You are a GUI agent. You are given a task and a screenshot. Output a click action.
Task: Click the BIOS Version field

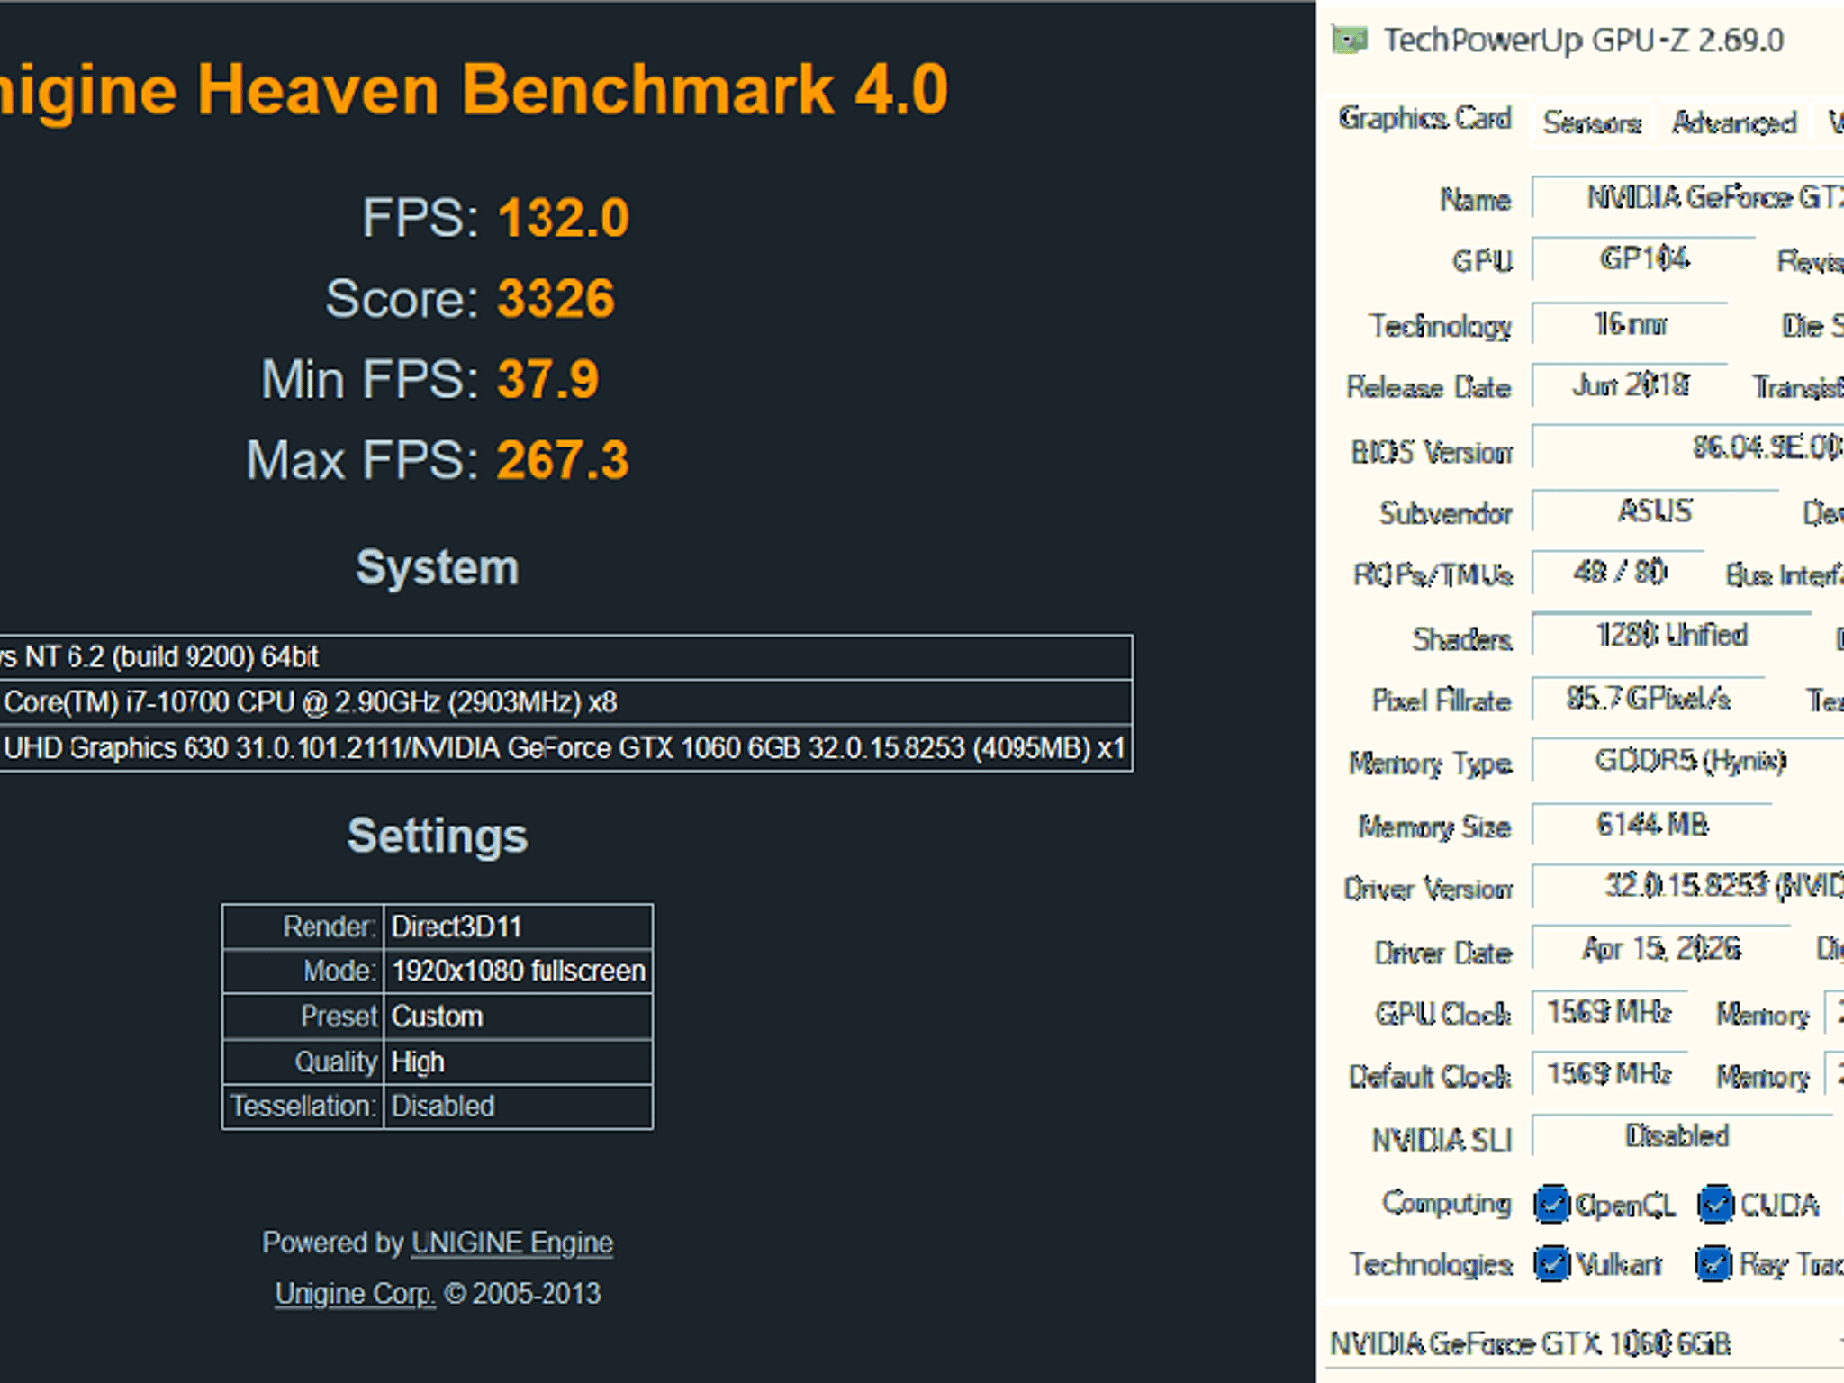1688,447
